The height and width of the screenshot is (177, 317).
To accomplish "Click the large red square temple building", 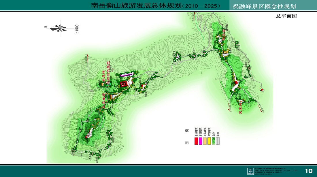I will 124,84.
